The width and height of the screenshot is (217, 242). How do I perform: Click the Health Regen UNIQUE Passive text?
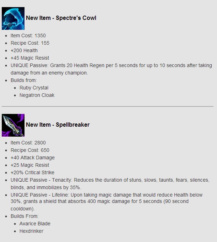(x=111, y=69)
